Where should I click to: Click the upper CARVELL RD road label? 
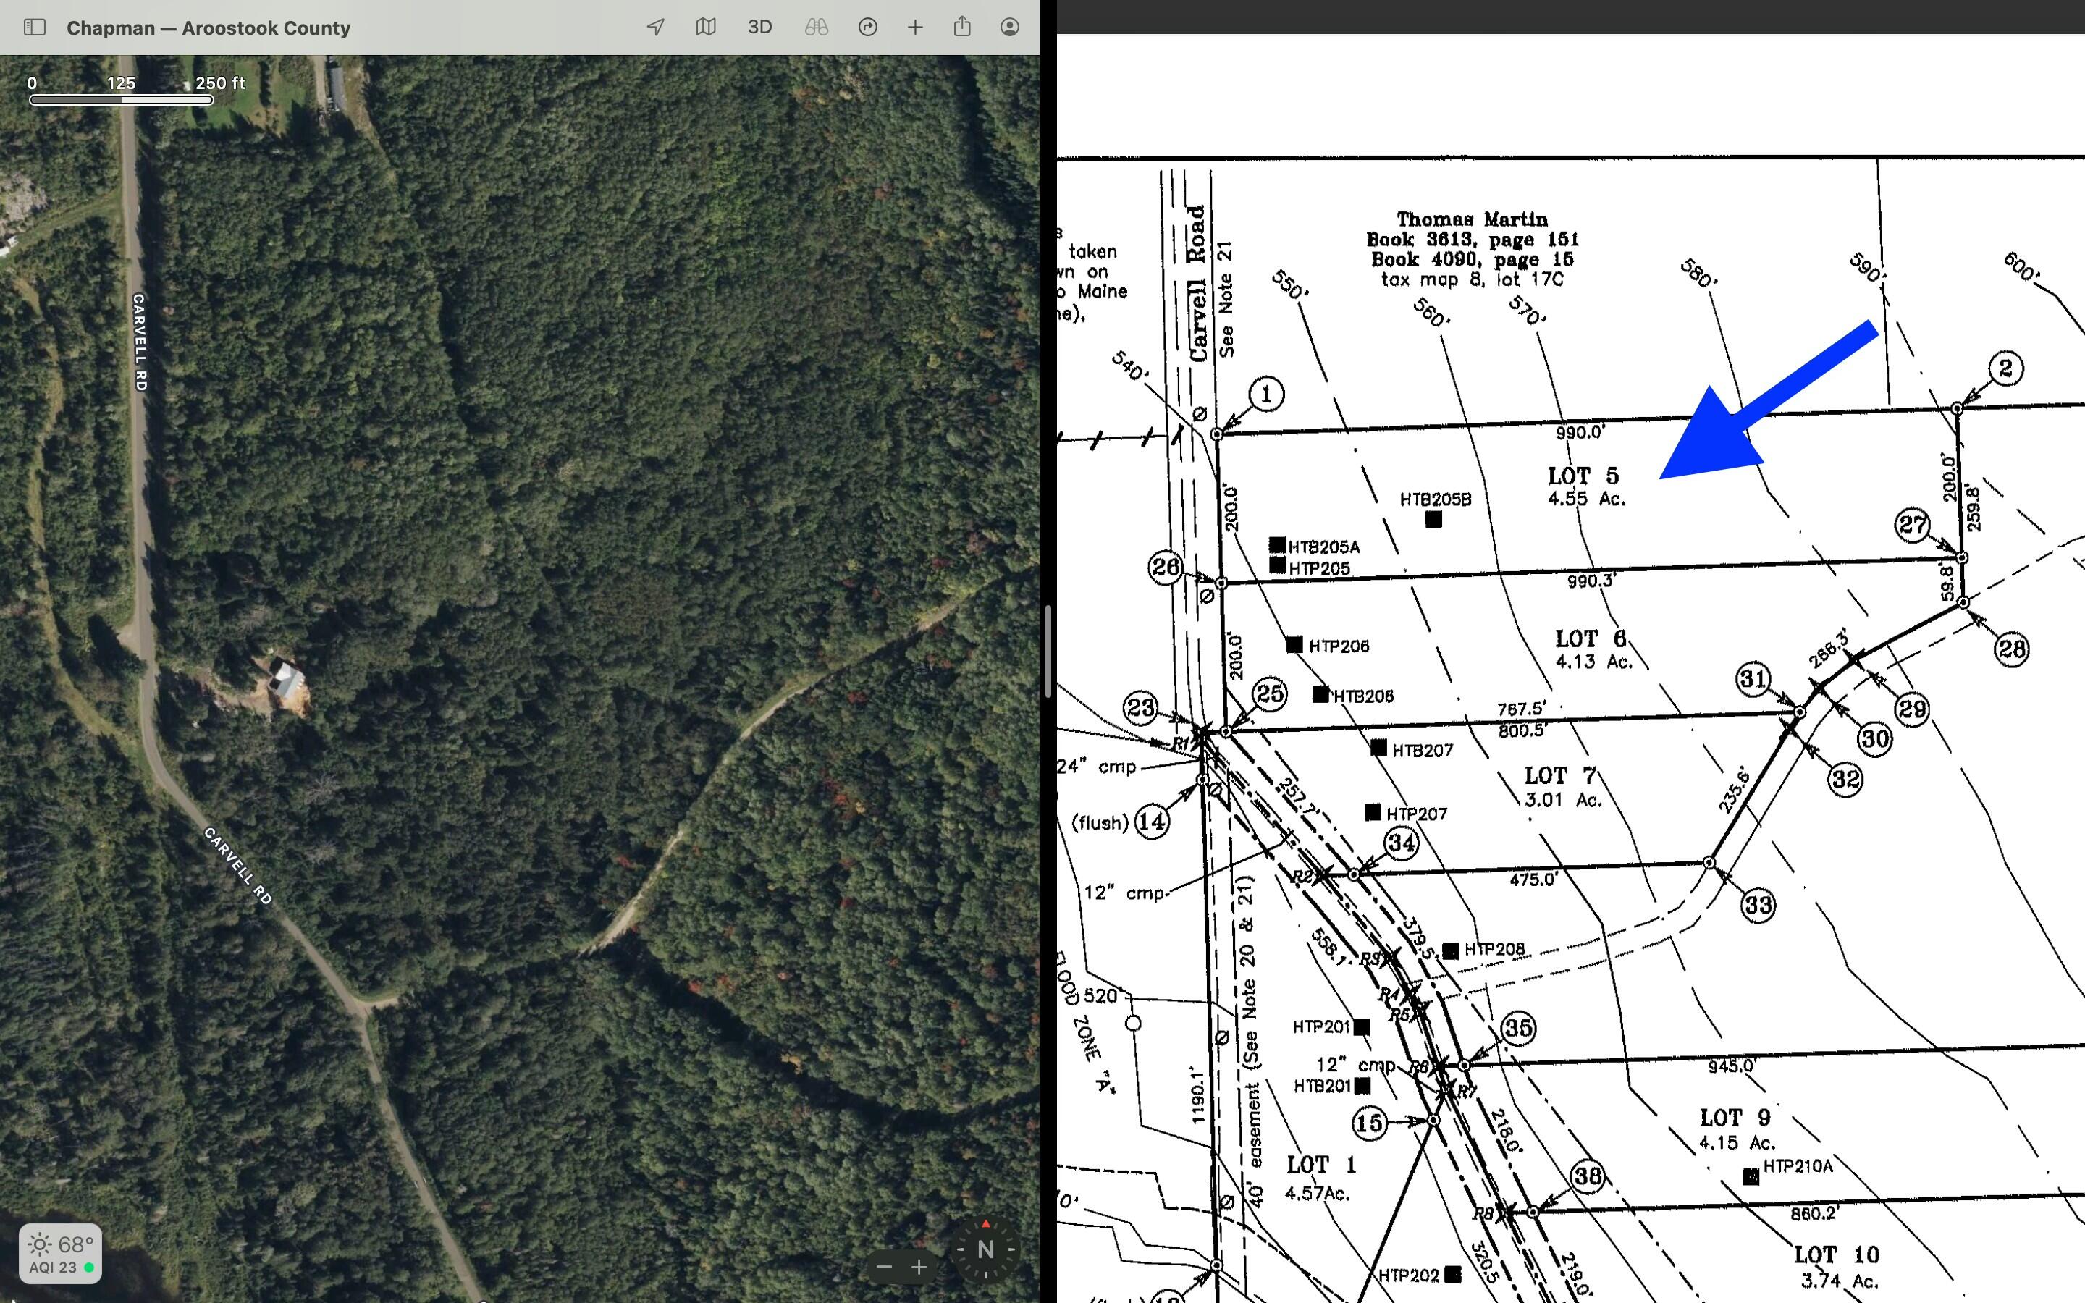point(140,342)
